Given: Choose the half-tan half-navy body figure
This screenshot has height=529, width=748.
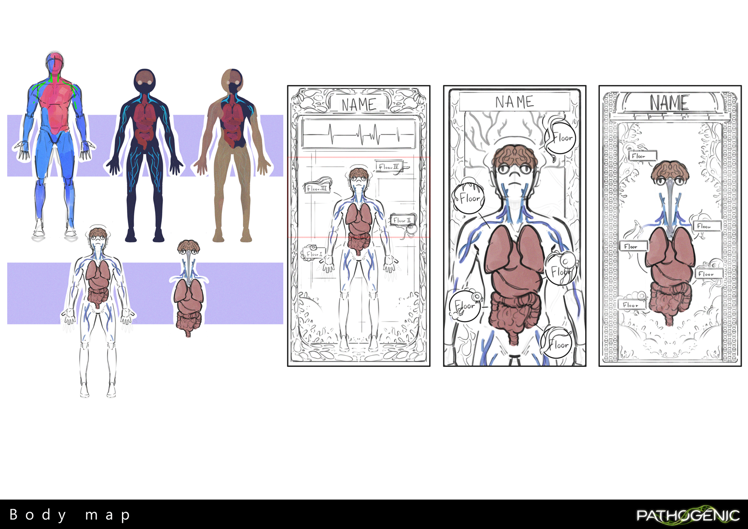Looking at the screenshot, I should pyautogui.click(x=232, y=155).
